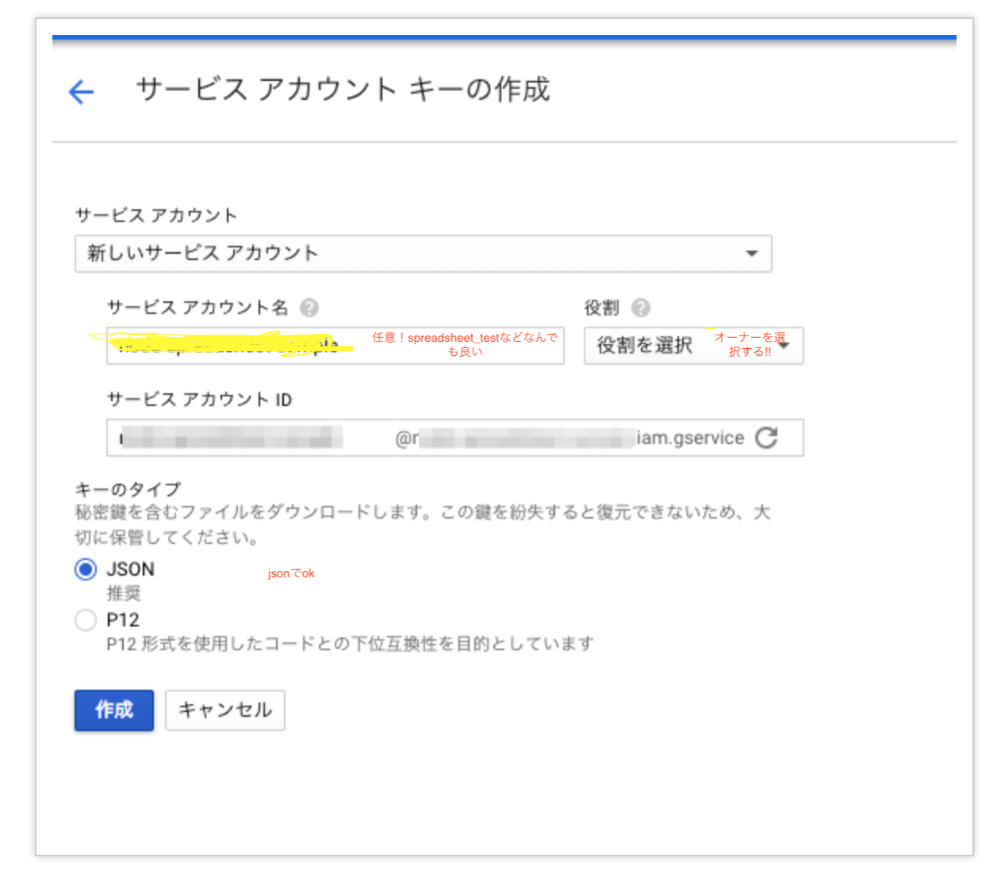The height and width of the screenshot is (877, 1001).
Task: Expand the 役割を選択 role dropdown
Action: (693, 346)
